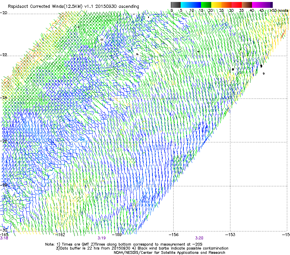Click the red 30-35 knots color segment
Image resolution: width=290 pixels, height=255 pixels.
click(237, 5)
